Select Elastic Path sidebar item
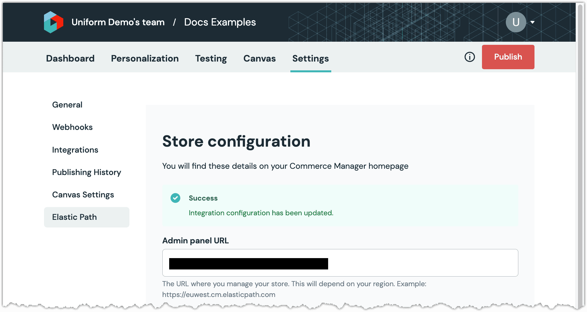 (87, 217)
